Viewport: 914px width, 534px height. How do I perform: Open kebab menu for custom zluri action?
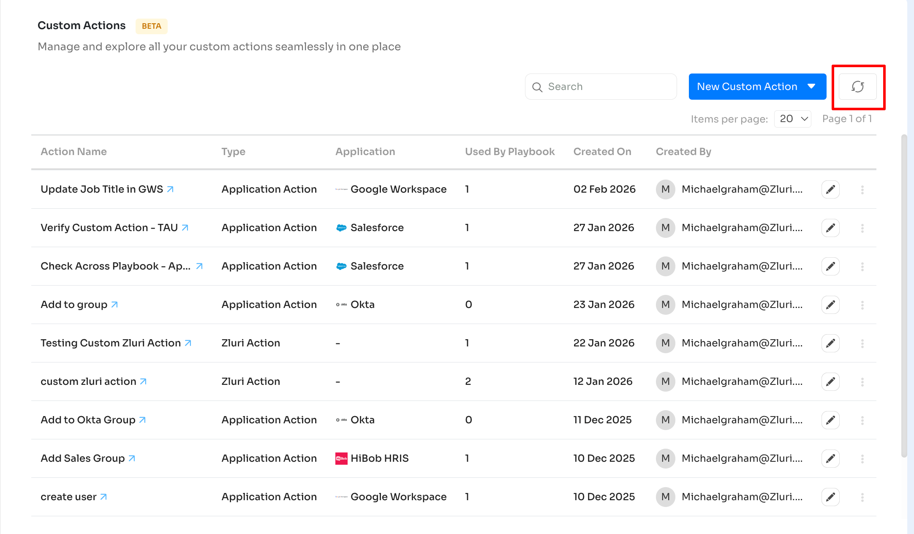[862, 381]
